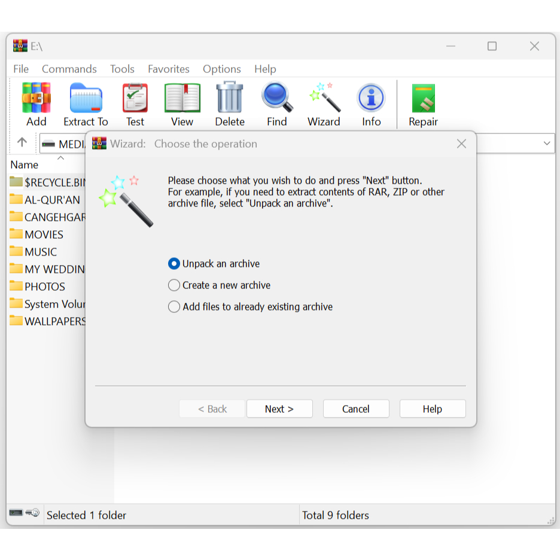
Task: Click the MEDIA drive address field
Action: click(x=63, y=144)
